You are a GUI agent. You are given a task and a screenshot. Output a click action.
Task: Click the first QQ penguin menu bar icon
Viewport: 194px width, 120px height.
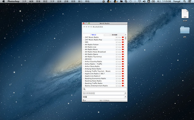pyautogui.click(x=109, y=1)
